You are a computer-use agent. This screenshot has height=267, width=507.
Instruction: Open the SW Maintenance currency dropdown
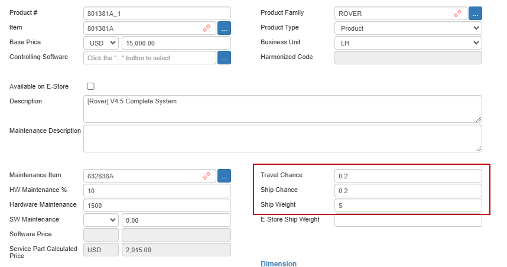coord(101,220)
